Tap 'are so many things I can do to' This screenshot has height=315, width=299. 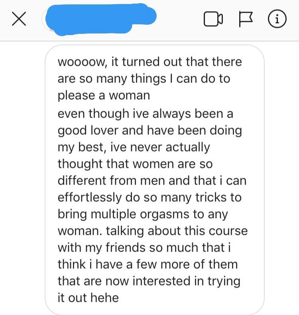(x=144, y=79)
